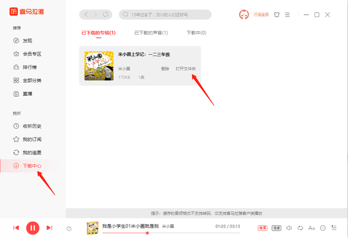This screenshot has height=238, width=348.
Task: Click the 米小圈 author name in album card
Action: pos(124,68)
